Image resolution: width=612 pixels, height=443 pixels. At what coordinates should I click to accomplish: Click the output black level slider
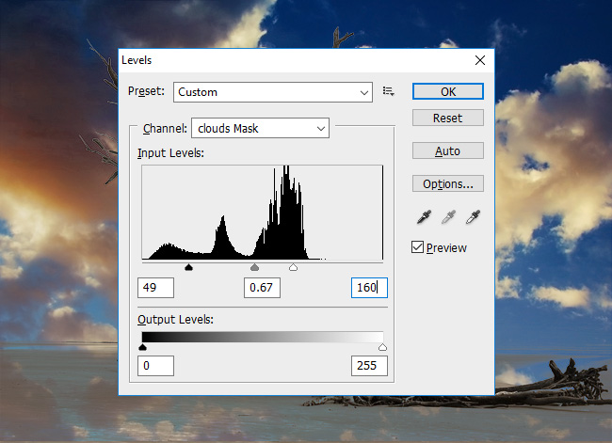(142, 347)
